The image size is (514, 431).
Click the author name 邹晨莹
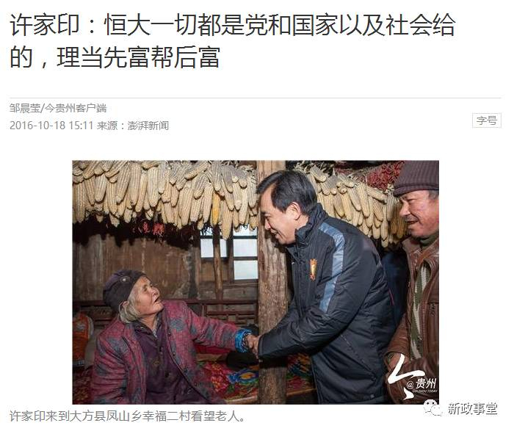coord(24,108)
